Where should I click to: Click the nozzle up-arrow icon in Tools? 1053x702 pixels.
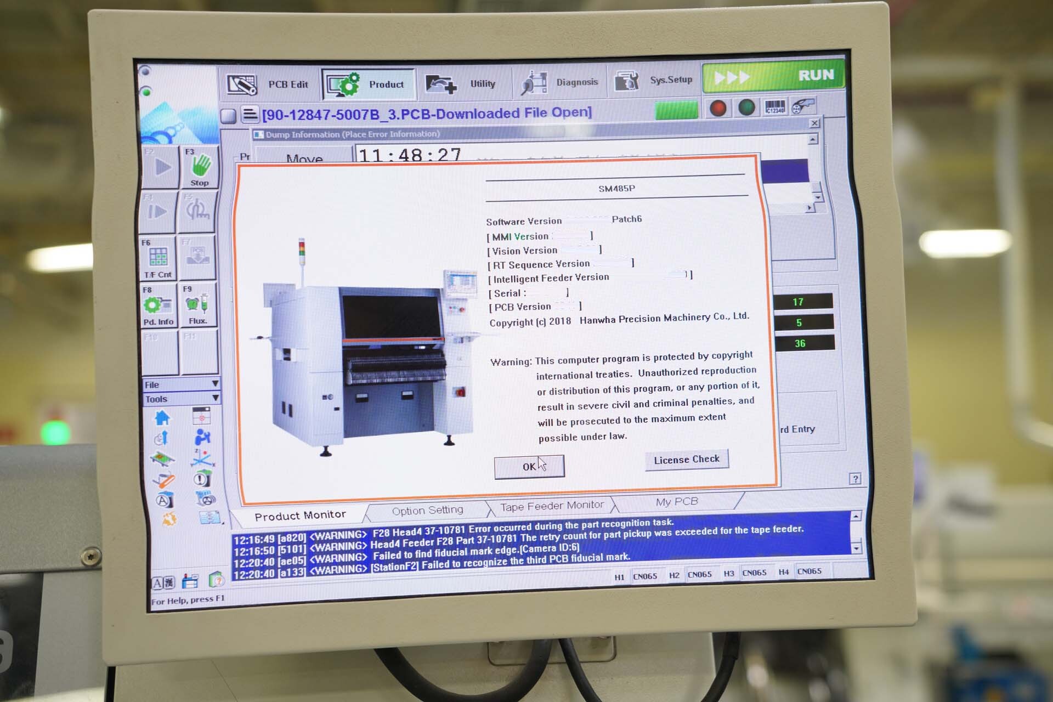(x=161, y=439)
